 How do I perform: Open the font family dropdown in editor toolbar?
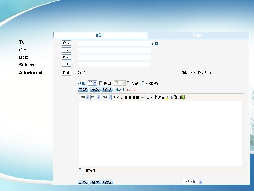click(84, 97)
